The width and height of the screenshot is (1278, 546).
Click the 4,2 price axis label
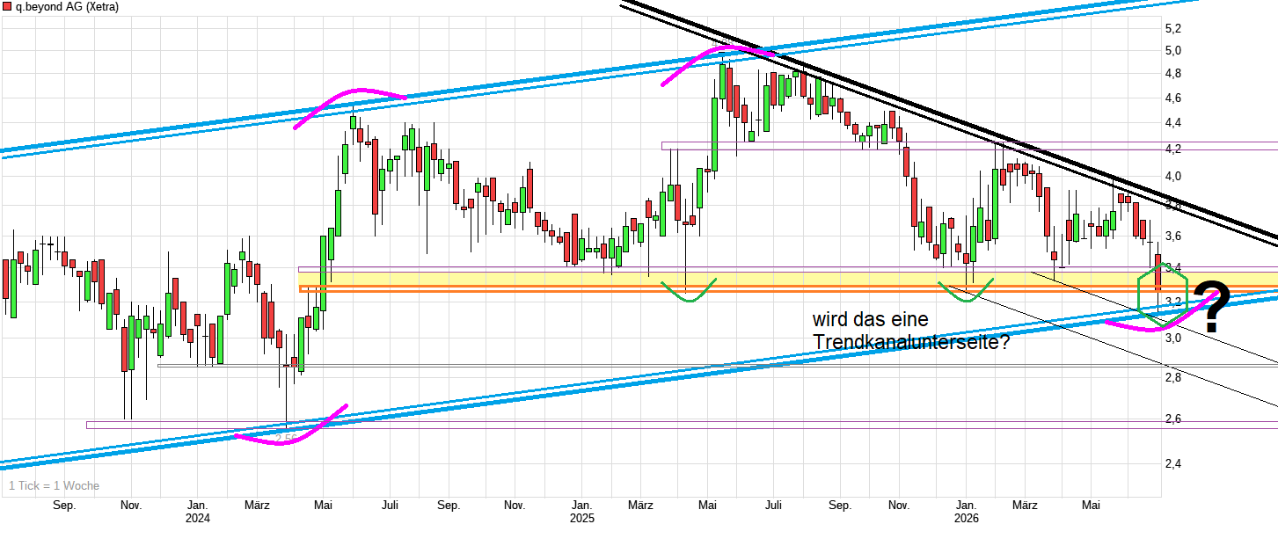coord(1172,149)
